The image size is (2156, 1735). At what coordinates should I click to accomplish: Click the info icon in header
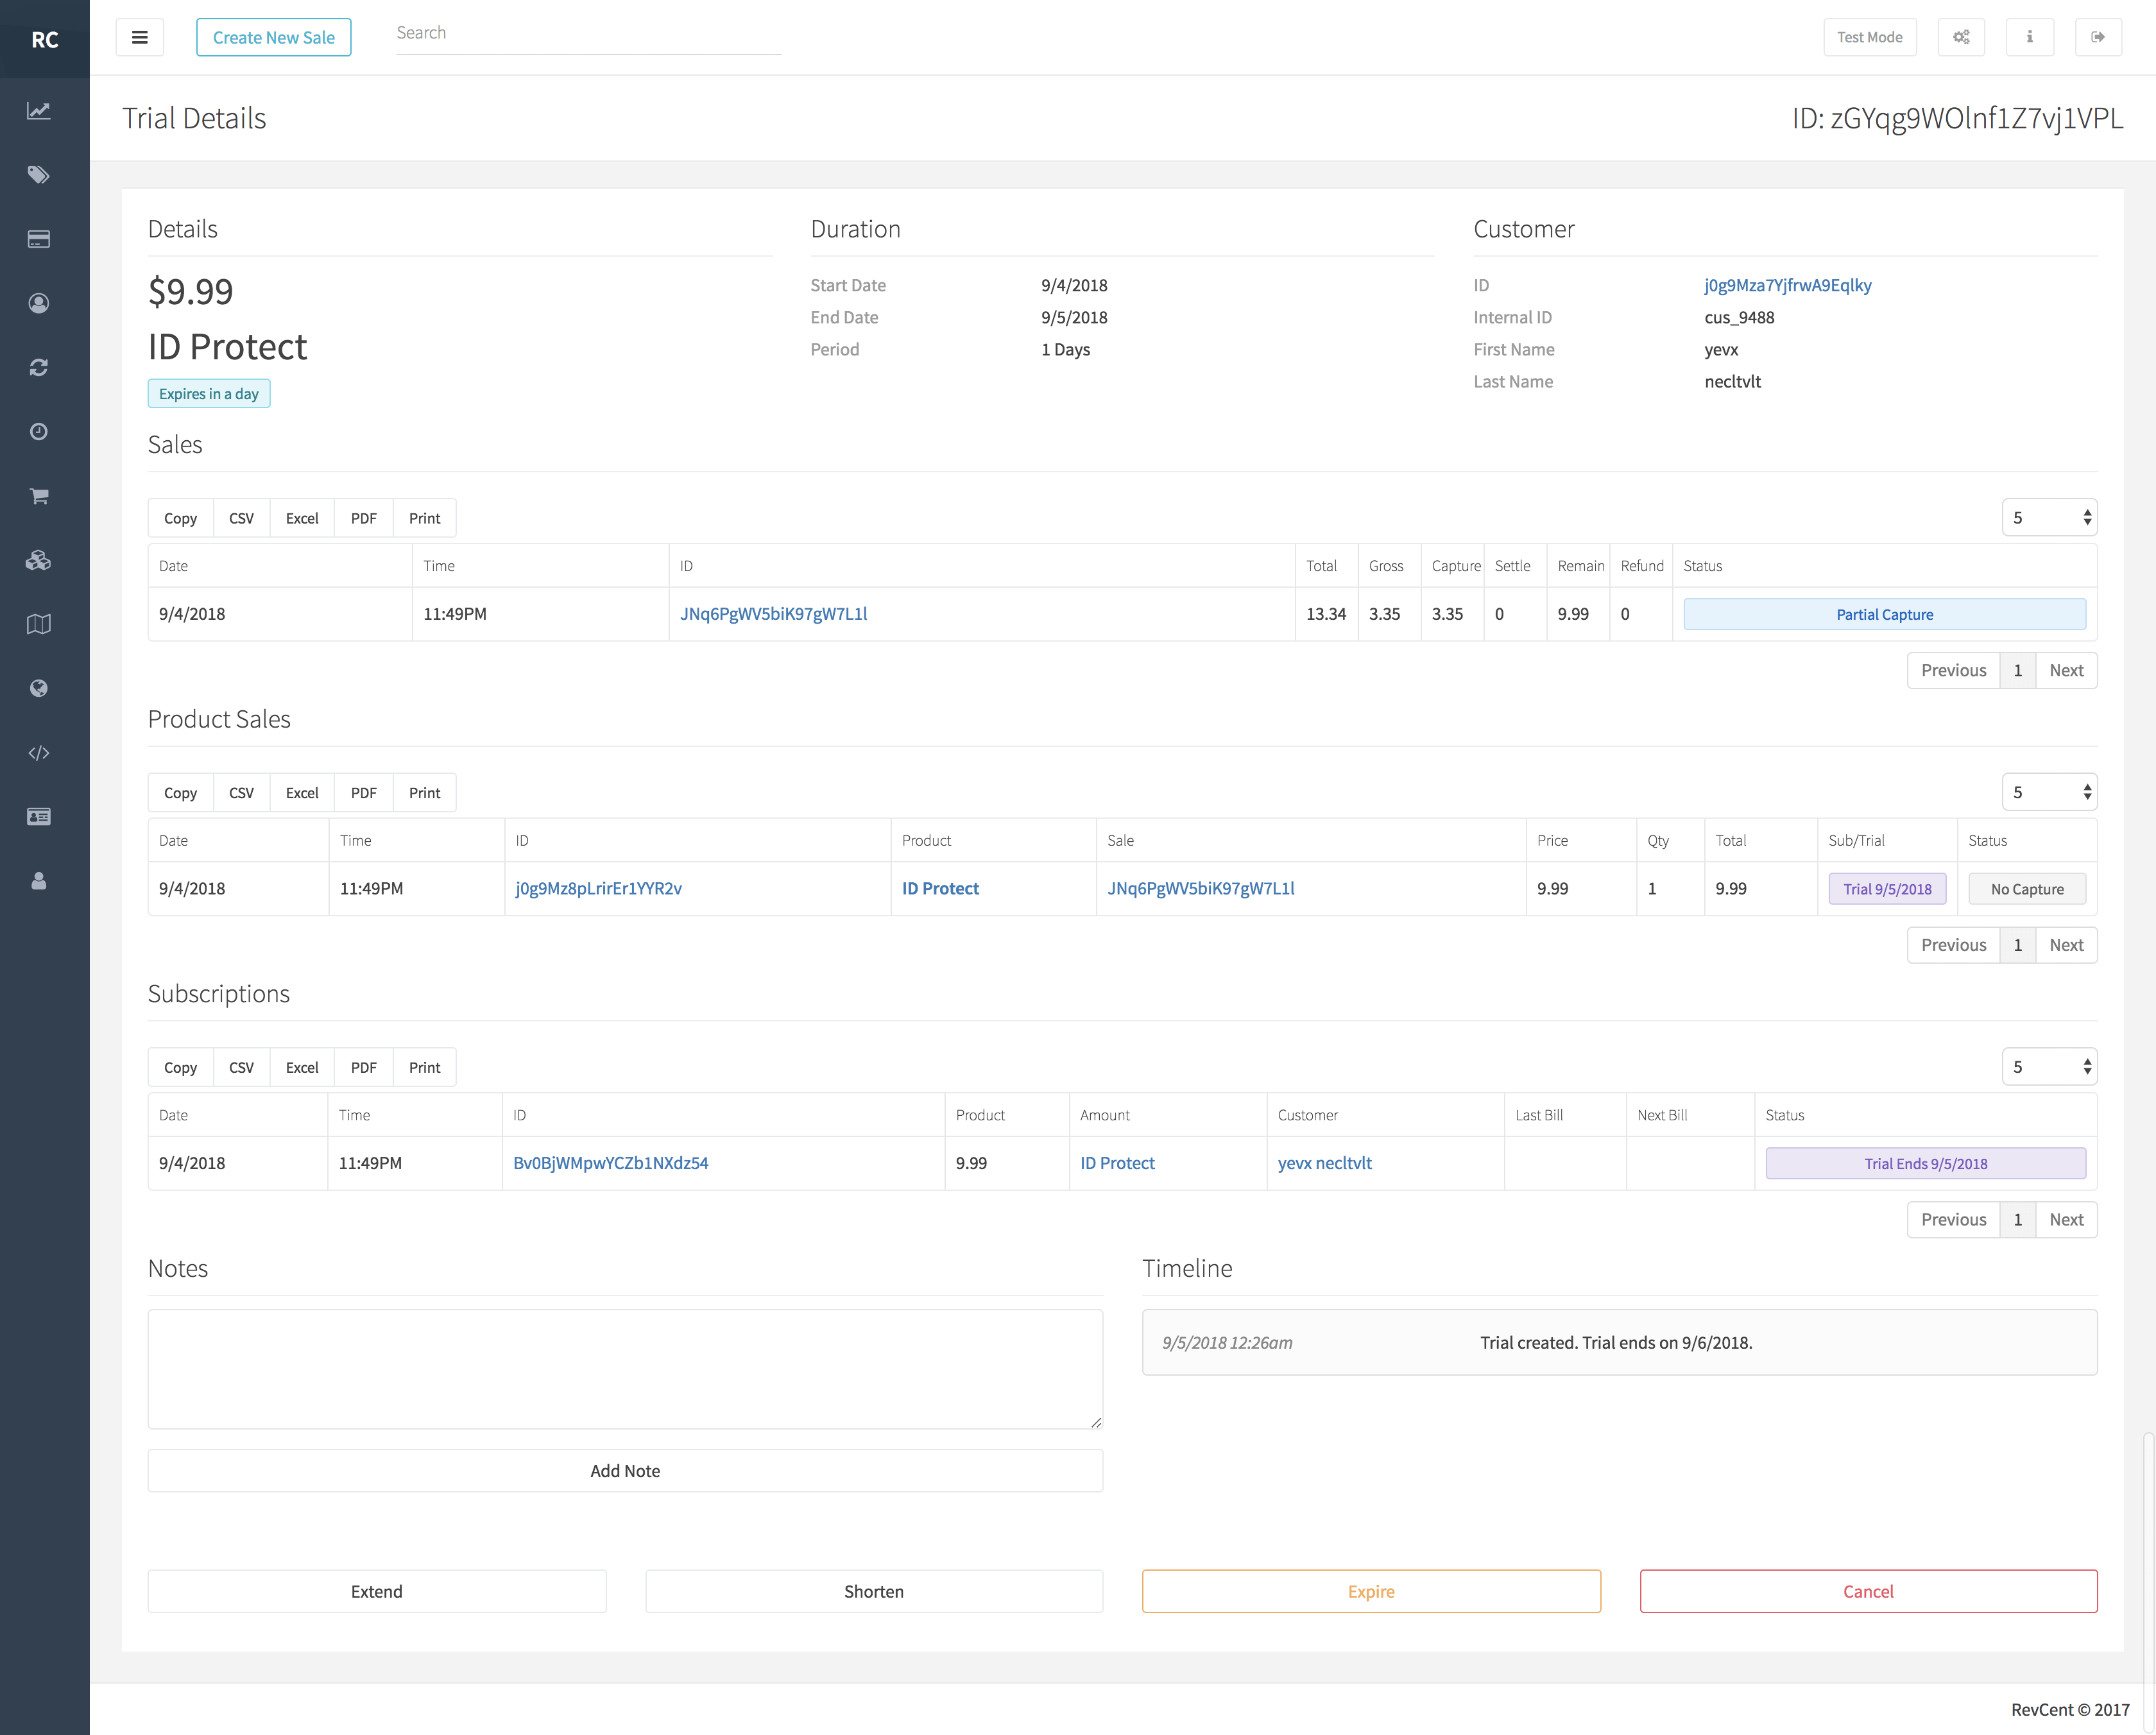pos(2029,37)
